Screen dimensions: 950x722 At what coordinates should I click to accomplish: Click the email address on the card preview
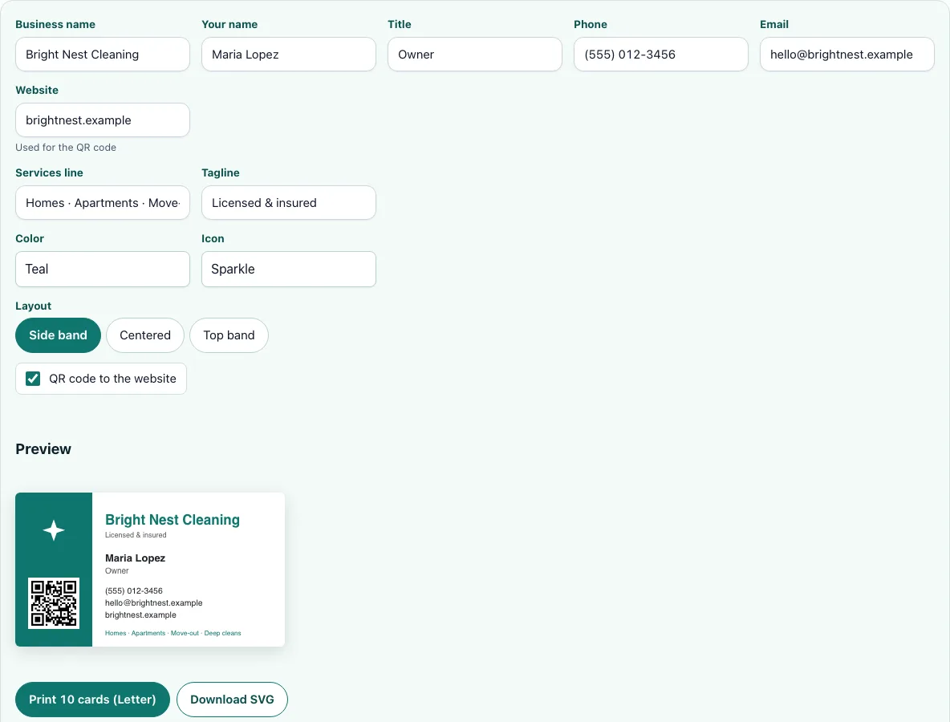click(154, 602)
